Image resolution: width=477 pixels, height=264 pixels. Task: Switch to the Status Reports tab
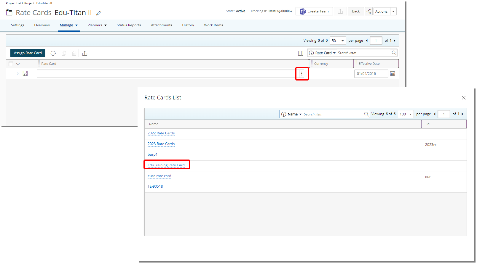click(129, 25)
